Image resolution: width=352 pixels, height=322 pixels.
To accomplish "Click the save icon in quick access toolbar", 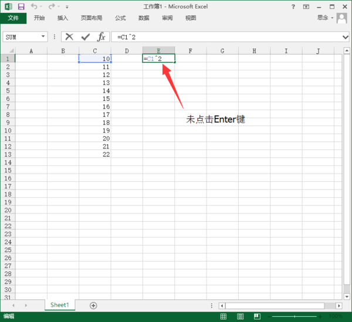I will coord(21,6).
